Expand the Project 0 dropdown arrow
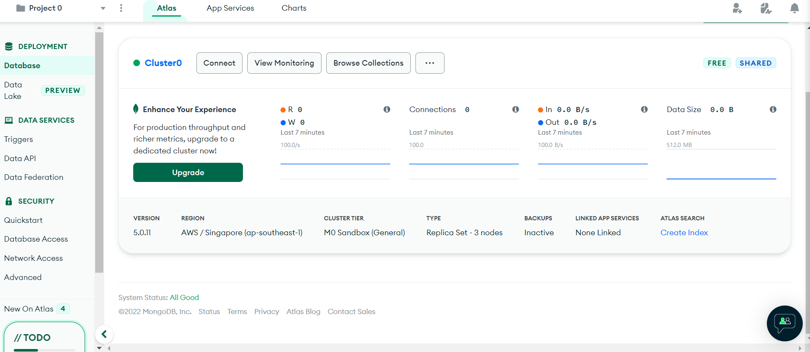Image resolution: width=810 pixels, height=352 pixels. point(103,8)
